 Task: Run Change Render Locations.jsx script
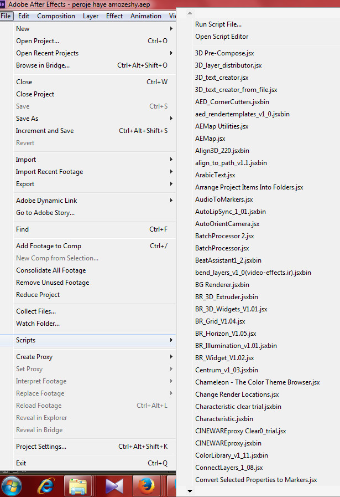[x=237, y=394]
